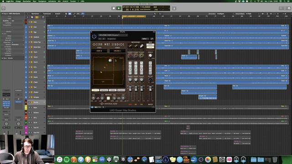
Task: Toggle the blue catch playhead icon
Action: pos(83,14)
